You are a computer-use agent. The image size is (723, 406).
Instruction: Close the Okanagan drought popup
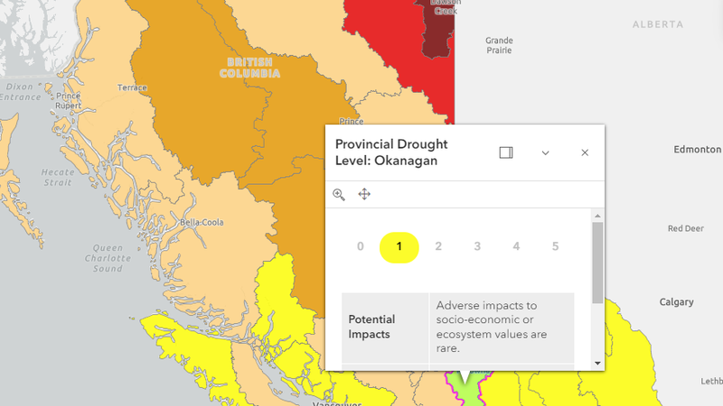(585, 152)
